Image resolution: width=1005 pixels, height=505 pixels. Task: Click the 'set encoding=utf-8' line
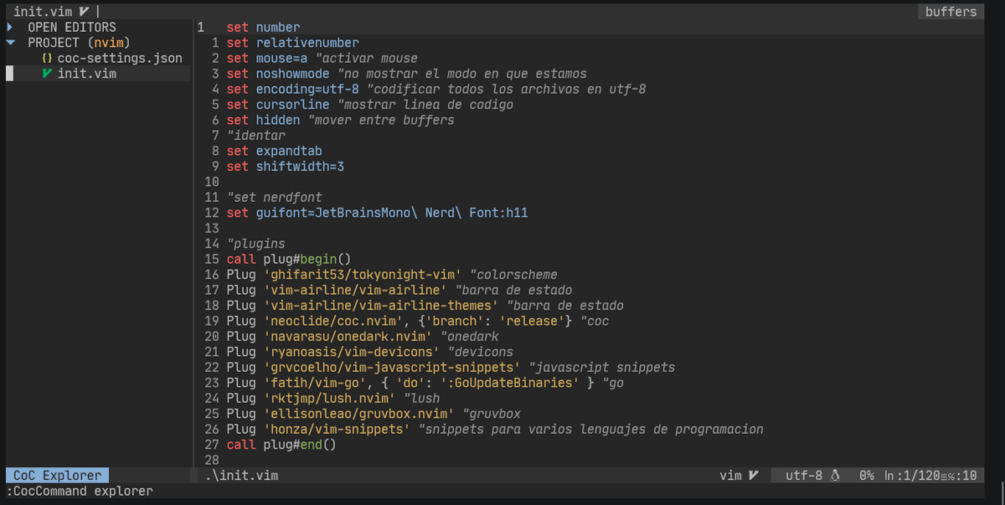tap(435, 90)
